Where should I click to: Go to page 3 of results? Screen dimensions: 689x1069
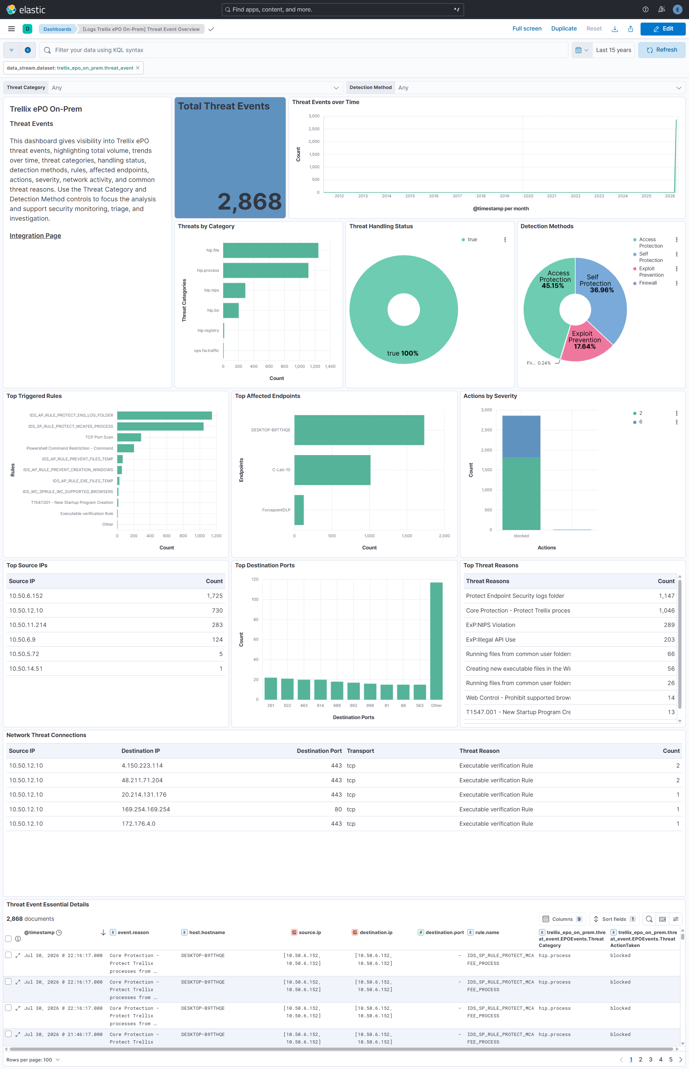(651, 1060)
